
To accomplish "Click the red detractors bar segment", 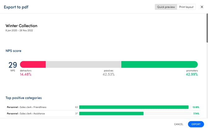I will tap(33, 64).
